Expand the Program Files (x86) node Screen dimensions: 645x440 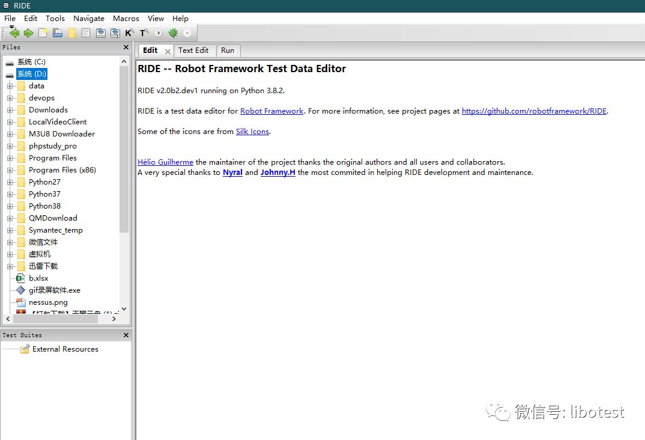[10, 170]
